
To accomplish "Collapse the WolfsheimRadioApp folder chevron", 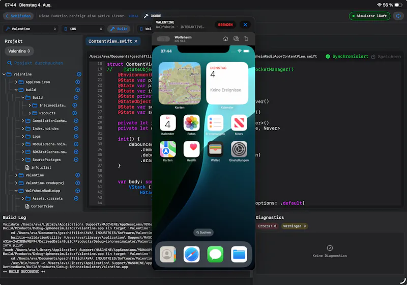I will pos(16,191).
